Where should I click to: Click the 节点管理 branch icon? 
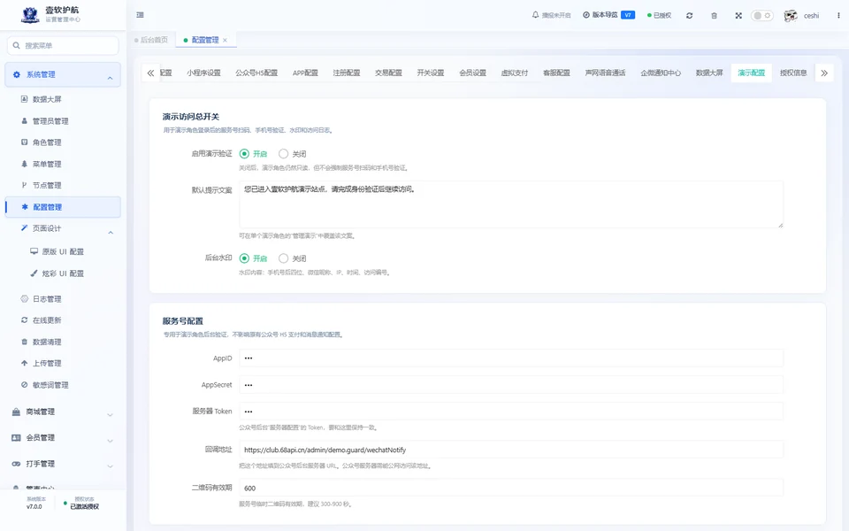[x=24, y=185]
